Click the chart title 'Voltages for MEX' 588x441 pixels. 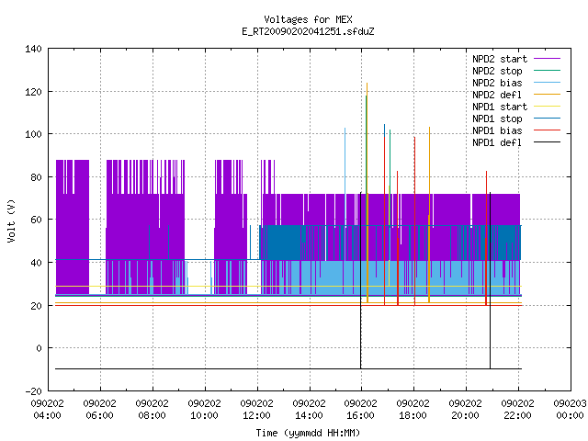point(308,19)
